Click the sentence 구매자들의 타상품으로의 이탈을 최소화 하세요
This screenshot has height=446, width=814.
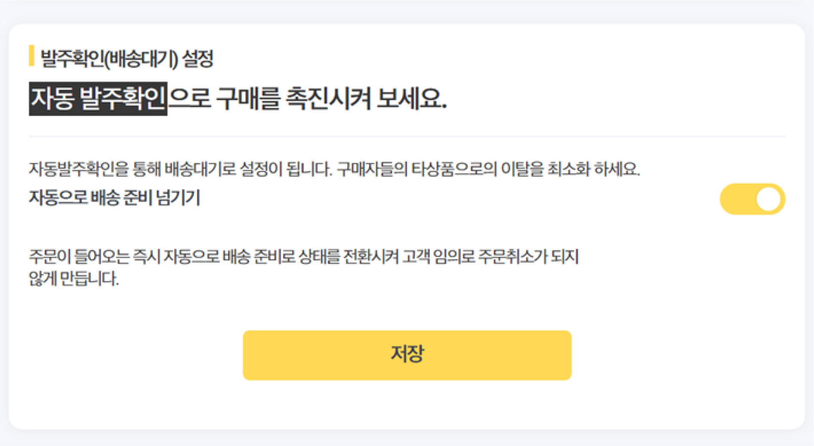click(488, 169)
